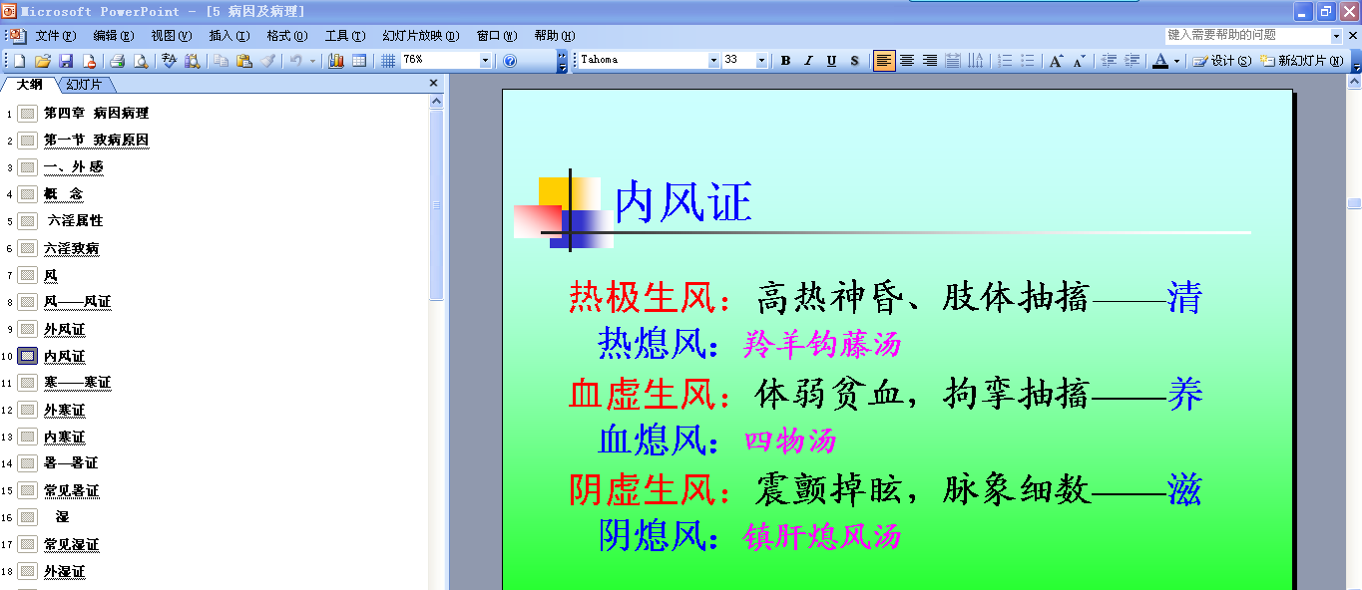Open the 插入 (Insert) menu
This screenshot has height=590, width=1362.
[x=228, y=36]
